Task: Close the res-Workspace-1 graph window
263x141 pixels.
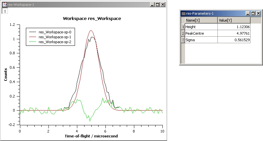Action: (x=163, y=5)
